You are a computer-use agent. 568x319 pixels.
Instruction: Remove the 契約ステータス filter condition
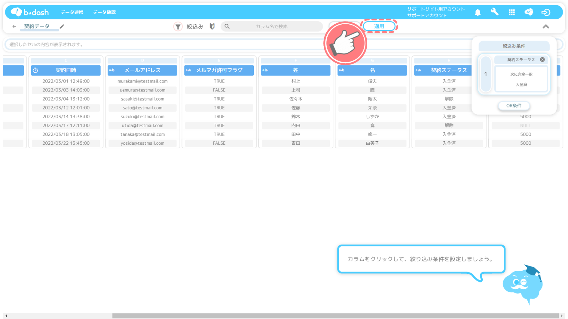coord(542,59)
